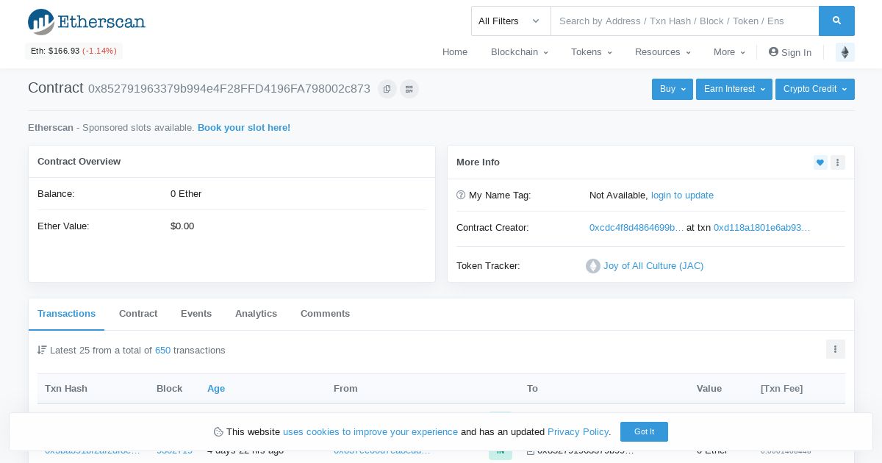Viewport: 882px width, 463px height.
Task: Click the Got It cookie button
Action: (x=644, y=432)
